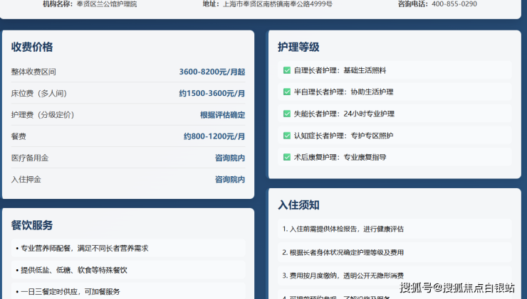Screen dimensions: 527x299
Task: Click the 医疗备用金 label
Action: (30, 158)
